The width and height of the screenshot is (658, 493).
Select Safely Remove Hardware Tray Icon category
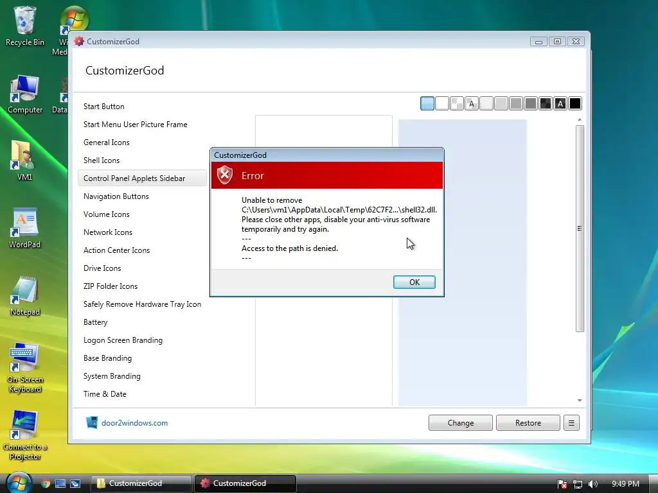coord(142,304)
